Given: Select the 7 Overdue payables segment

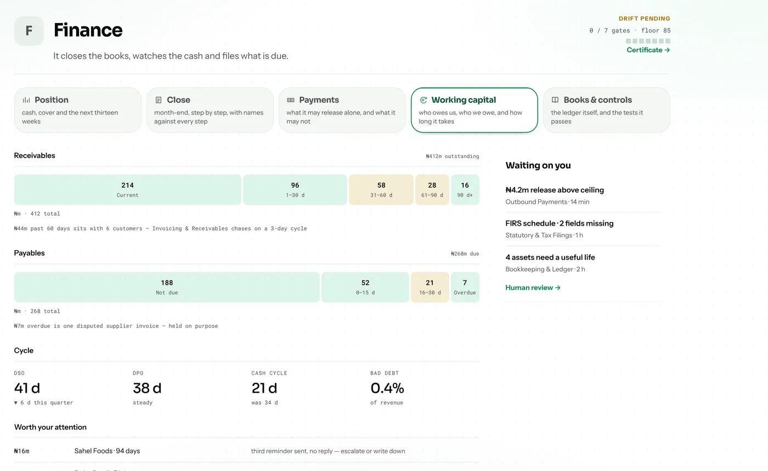Looking at the screenshot, I should pyautogui.click(x=465, y=288).
